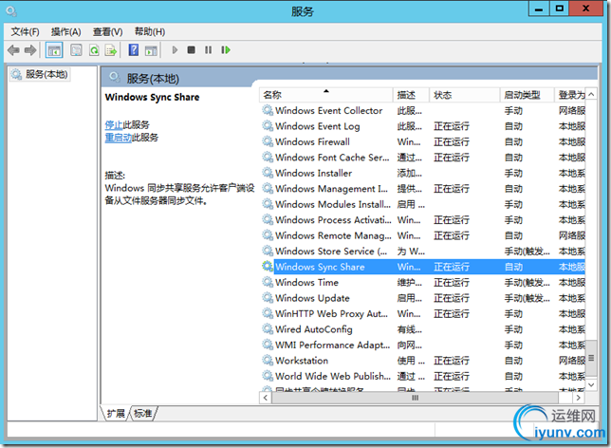Sort by the 名称 column header
Image resolution: width=611 pixels, height=448 pixels.
coord(325,95)
